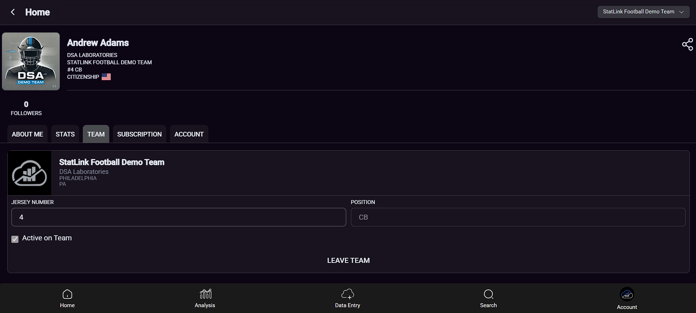The image size is (696, 313).
Task: Click the US citizenship flag icon
Action: [x=106, y=77]
